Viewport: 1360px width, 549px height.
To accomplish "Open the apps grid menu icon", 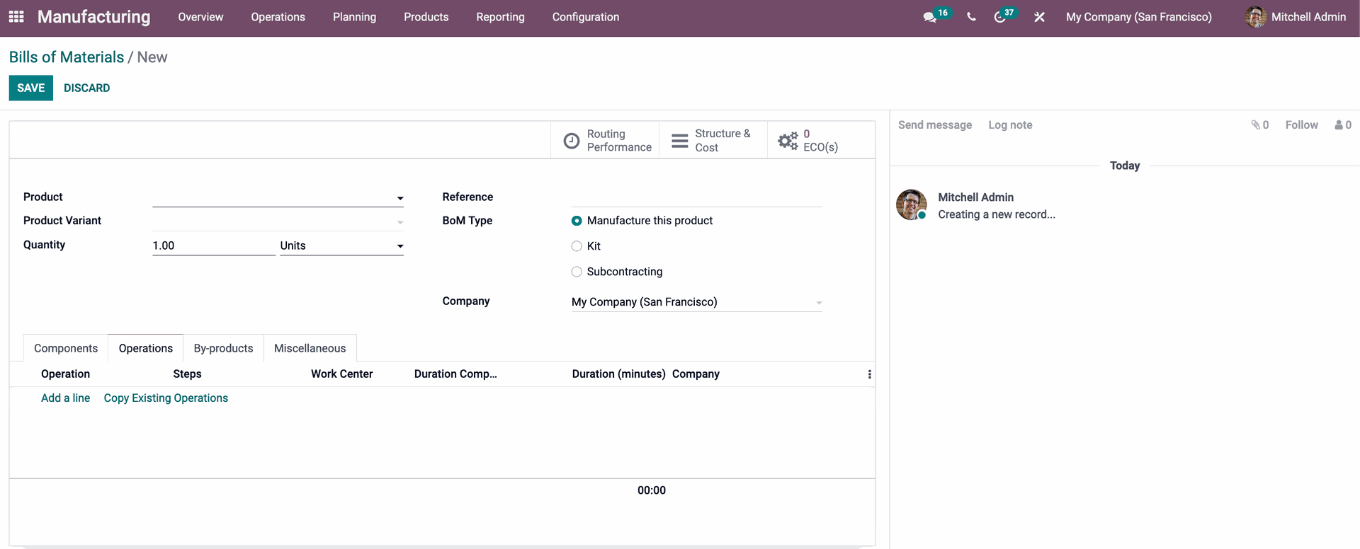I will coord(16,16).
